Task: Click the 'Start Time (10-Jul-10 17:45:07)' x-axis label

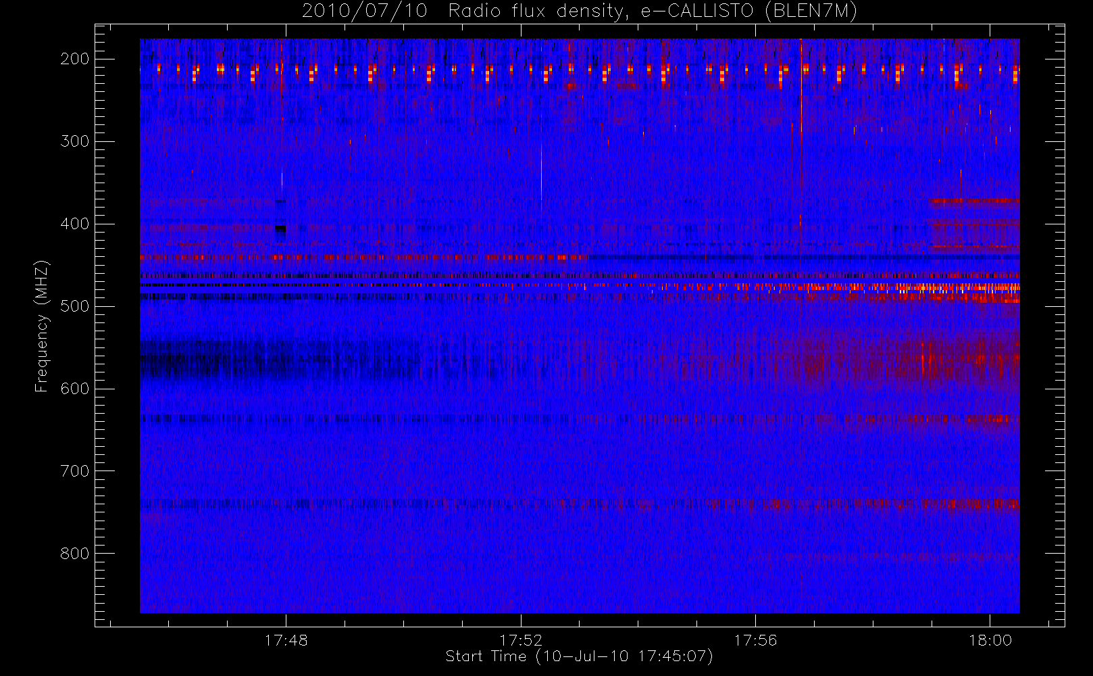Action: click(580, 656)
